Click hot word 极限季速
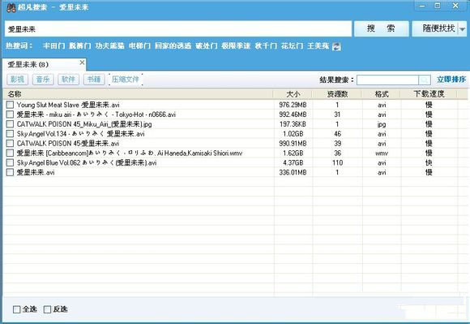Viewport: 470px width, 324px height. 236,46
